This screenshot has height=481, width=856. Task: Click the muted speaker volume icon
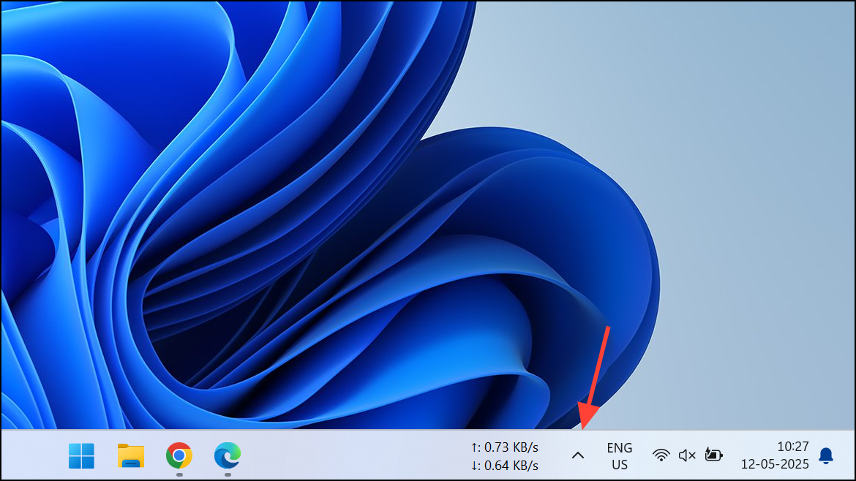coord(687,455)
